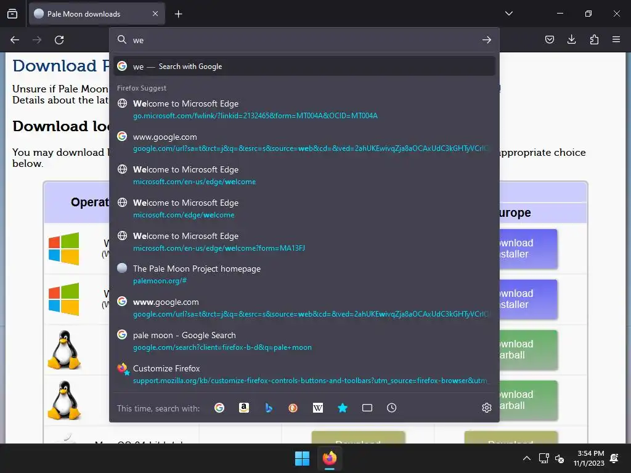This screenshot has width=631, height=473.
Task: Open notifications bell in taskbar
Action: click(614, 458)
